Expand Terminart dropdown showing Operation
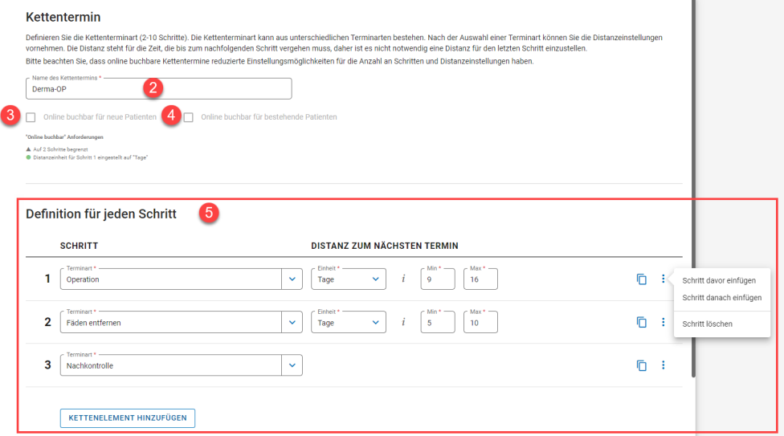The height and width of the screenshot is (436, 784). tap(291, 279)
